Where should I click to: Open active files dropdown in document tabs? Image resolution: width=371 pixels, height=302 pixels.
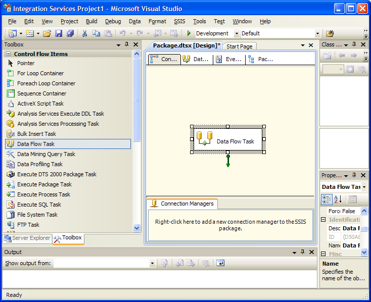click(x=303, y=45)
